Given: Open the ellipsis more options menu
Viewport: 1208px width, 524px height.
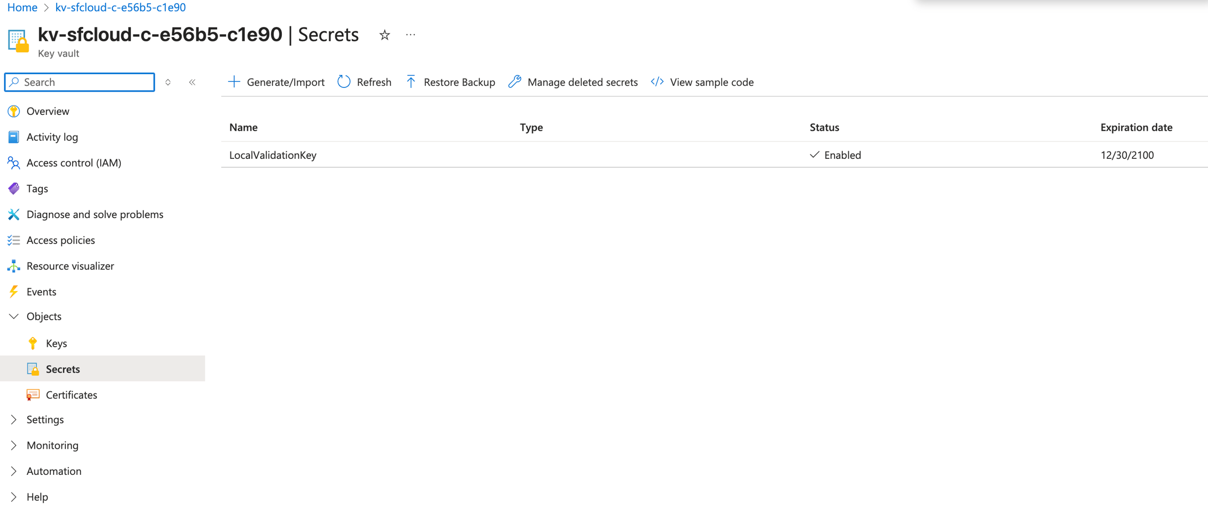Looking at the screenshot, I should coord(411,35).
